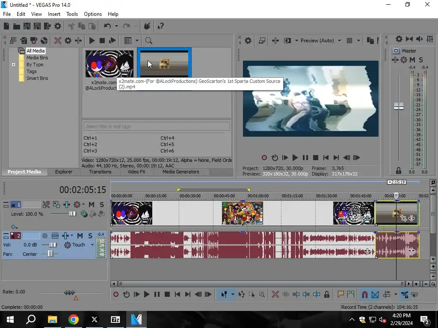The width and height of the screenshot is (438, 328).
Task: Toggle Solo on Master bus
Action: [x=421, y=60]
